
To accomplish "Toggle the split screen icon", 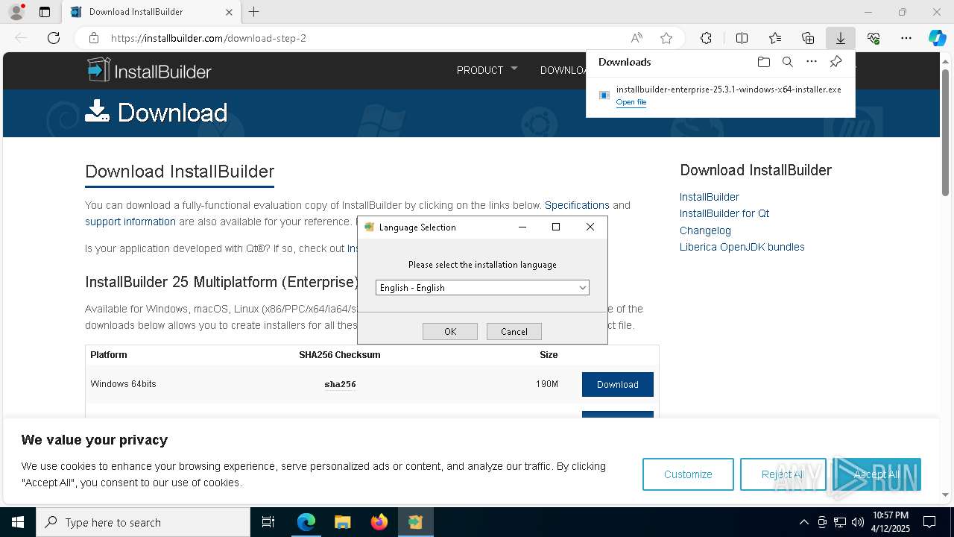I will (742, 38).
